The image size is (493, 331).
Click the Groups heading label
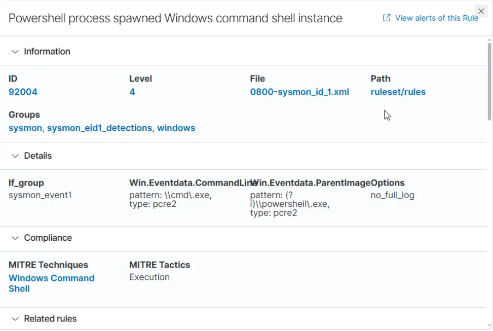(x=24, y=115)
